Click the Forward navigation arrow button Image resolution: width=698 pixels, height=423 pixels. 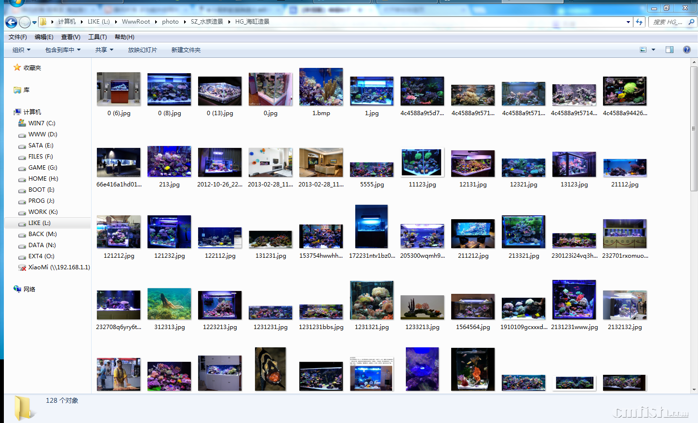click(x=25, y=22)
